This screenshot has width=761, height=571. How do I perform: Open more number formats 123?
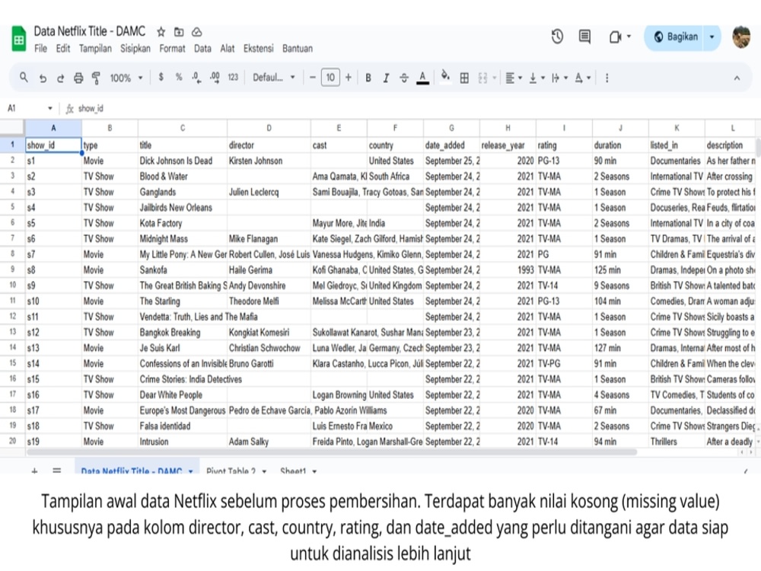tap(233, 77)
